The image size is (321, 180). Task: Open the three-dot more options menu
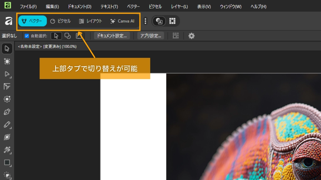click(145, 21)
